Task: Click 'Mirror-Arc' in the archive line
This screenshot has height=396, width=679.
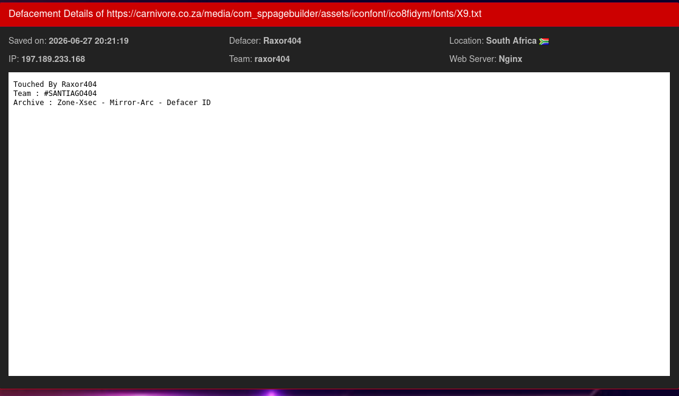Action: tap(132, 102)
